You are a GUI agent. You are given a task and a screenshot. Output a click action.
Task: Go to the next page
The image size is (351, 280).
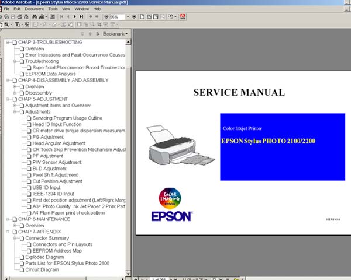75,17
